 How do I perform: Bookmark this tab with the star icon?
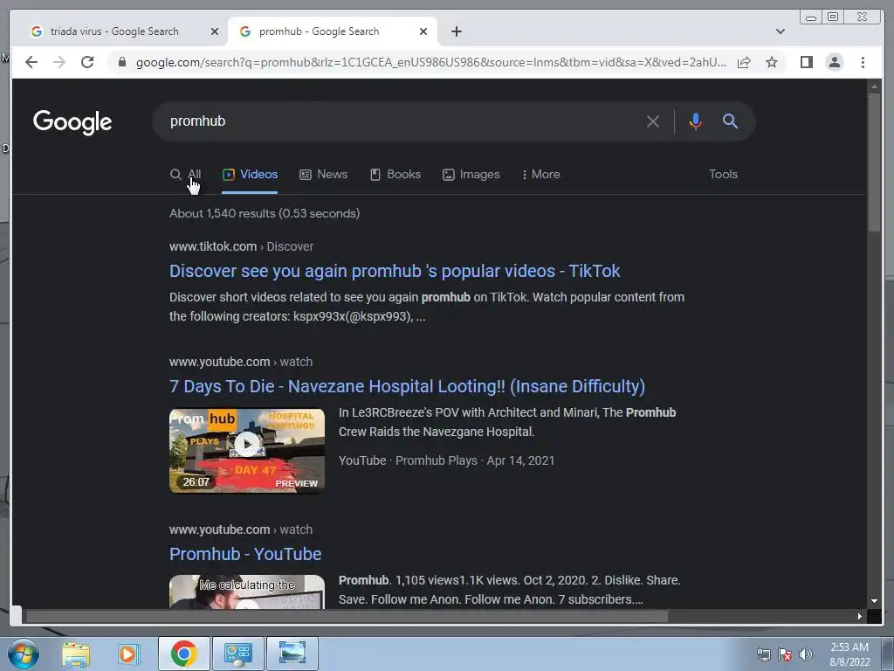772,62
